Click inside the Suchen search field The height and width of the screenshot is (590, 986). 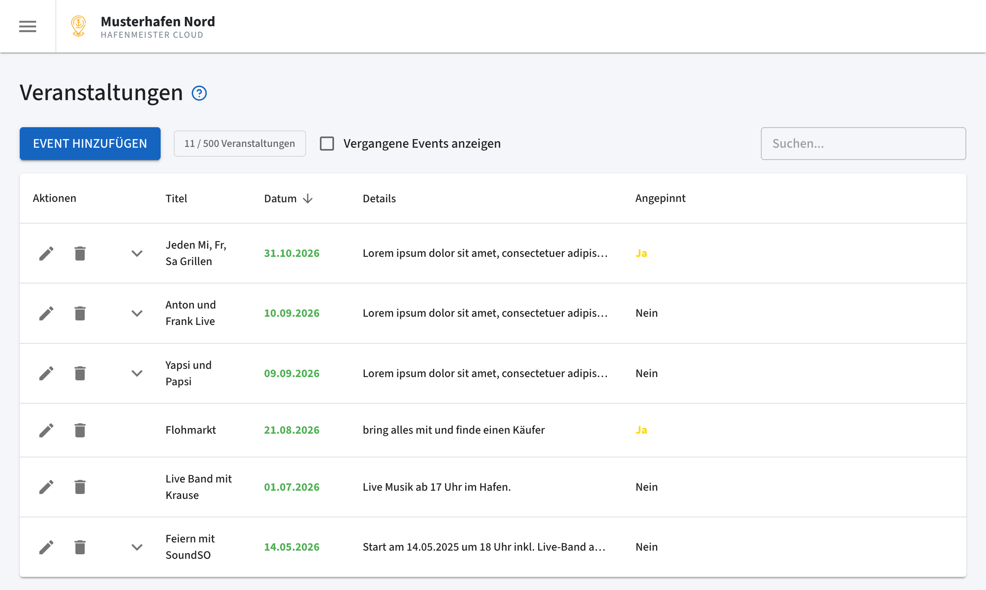[x=863, y=143]
